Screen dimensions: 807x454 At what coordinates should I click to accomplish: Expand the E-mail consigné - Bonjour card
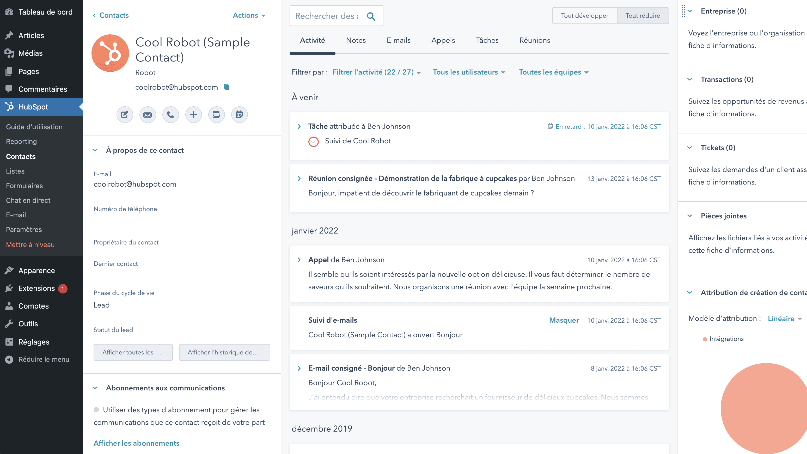pos(299,368)
